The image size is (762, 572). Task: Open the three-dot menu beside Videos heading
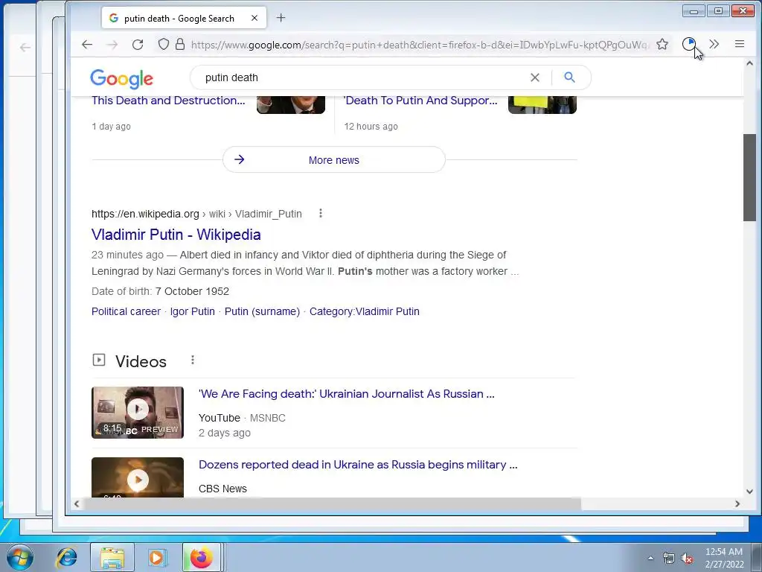click(193, 360)
